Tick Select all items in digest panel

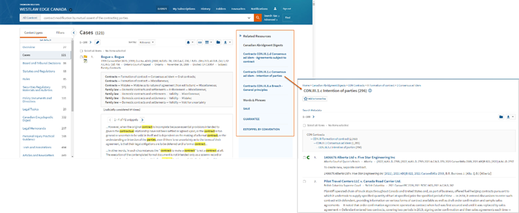[x=304, y=126]
